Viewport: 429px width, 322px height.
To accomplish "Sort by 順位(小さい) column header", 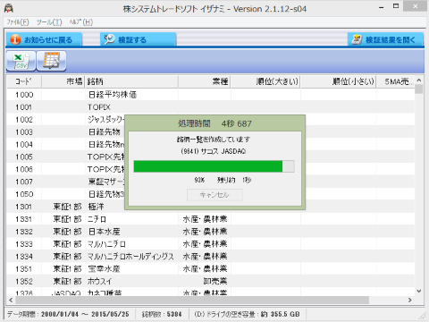I will click(338, 81).
